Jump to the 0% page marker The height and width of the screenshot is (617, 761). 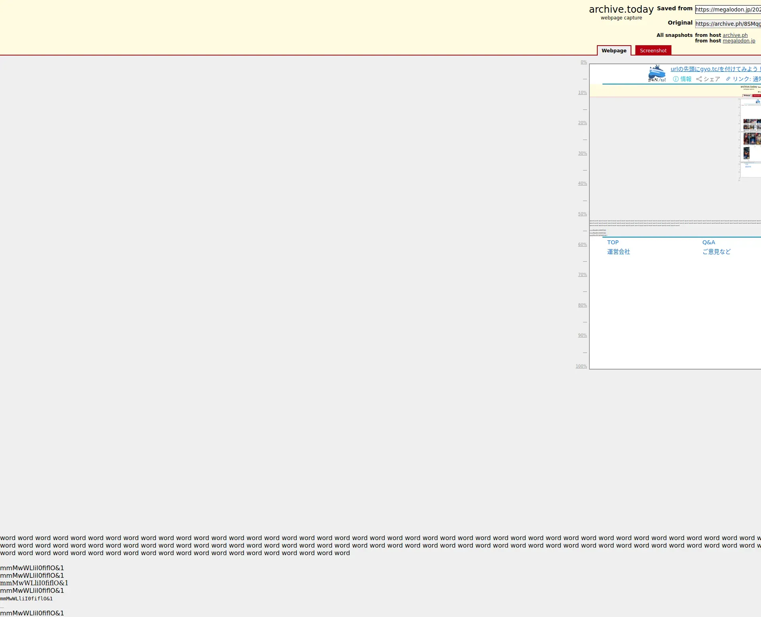[583, 62]
